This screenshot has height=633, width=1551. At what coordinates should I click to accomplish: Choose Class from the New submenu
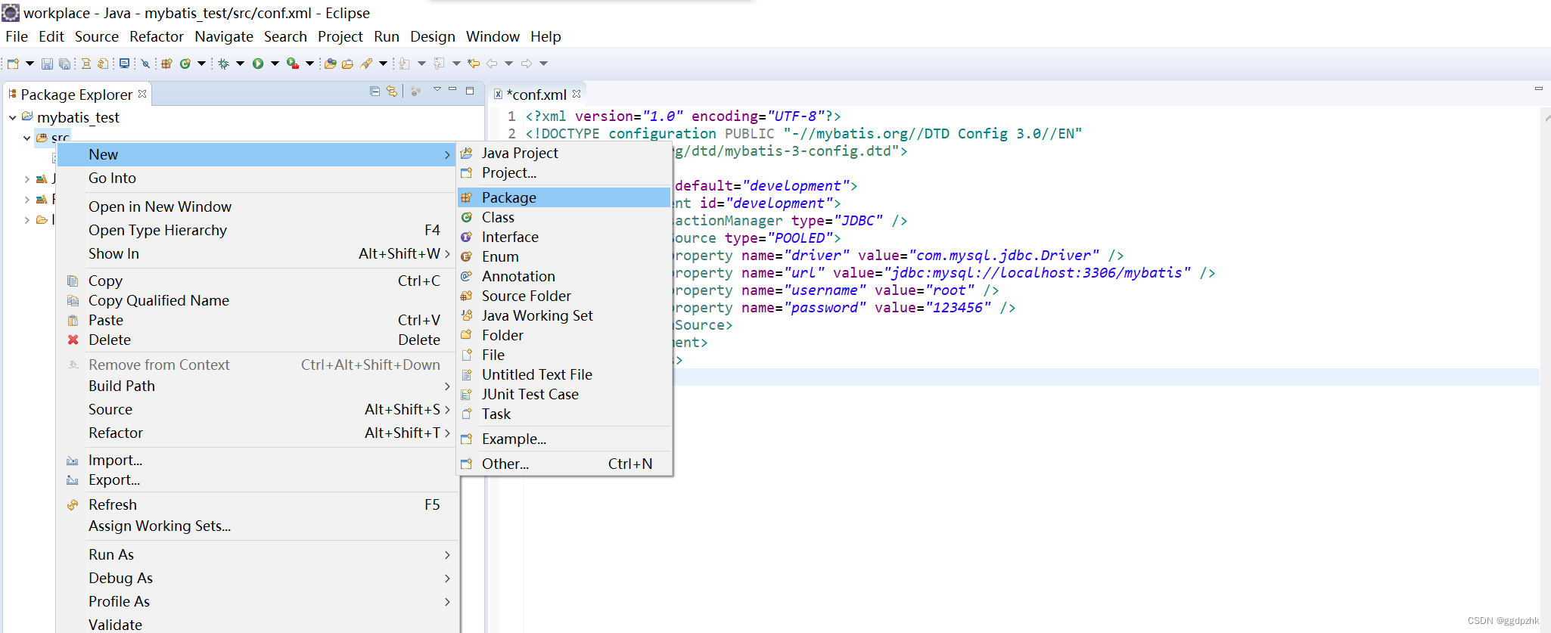tap(564, 217)
